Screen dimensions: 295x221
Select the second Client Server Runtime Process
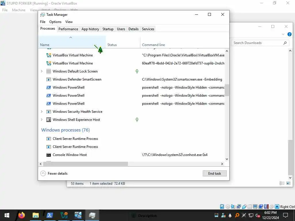click(x=132, y=147)
